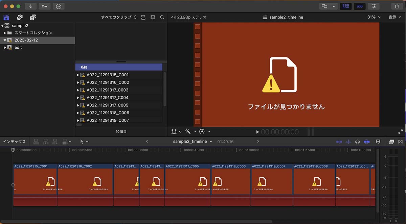Select timeline clip A022_11291316_C002
Image resolution: width=406 pixels, height=224 pixels.
[x=85, y=185]
